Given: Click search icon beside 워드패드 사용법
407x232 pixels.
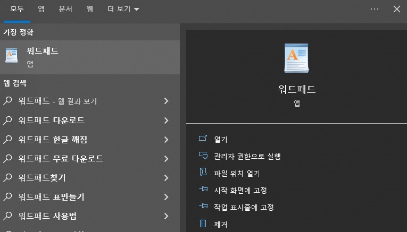Looking at the screenshot, I should (7, 216).
